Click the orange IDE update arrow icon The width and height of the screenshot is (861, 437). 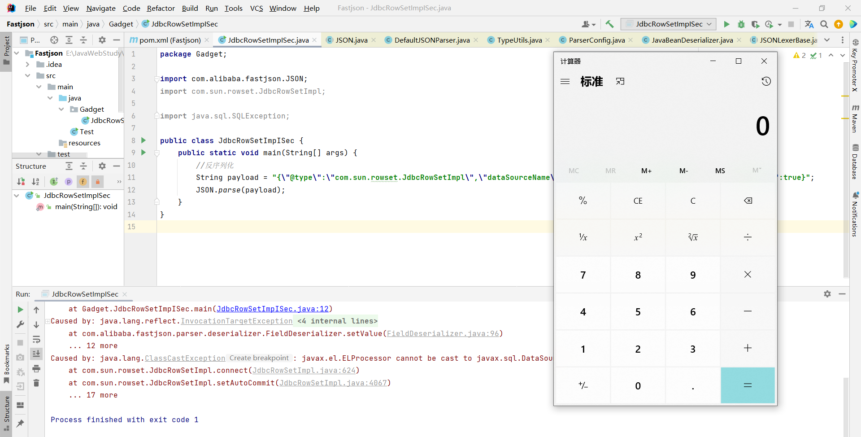pyautogui.click(x=839, y=24)
